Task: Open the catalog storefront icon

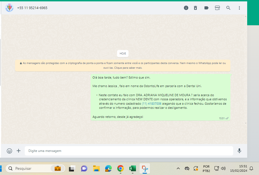Action: [x=217, y=8]
